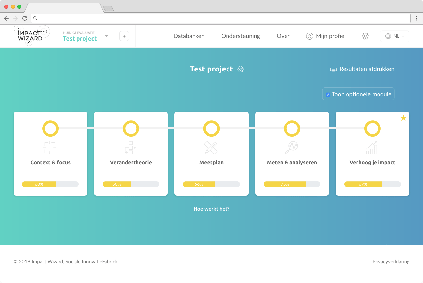Click the Verandertheorie flowchart icon
The height and width of the screenshot is (283, 423).
[x=131, y=148]
